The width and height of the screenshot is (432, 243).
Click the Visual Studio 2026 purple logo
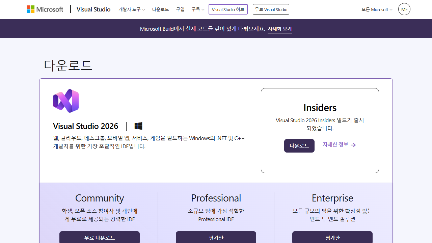pos(66,101)
